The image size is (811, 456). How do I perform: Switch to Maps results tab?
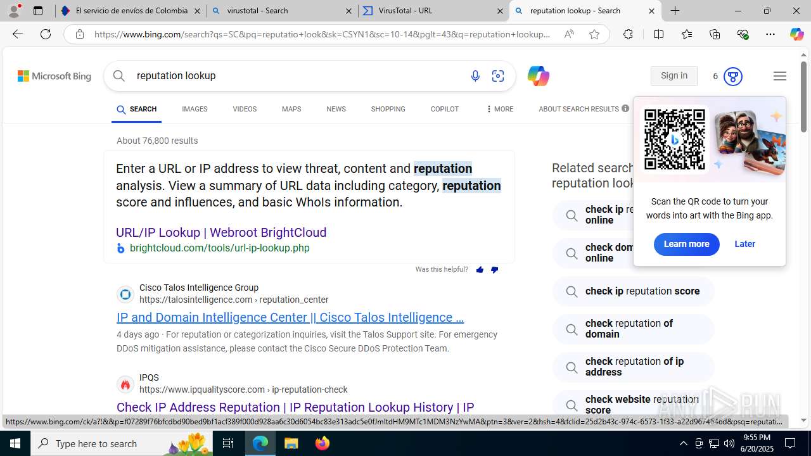291,110
